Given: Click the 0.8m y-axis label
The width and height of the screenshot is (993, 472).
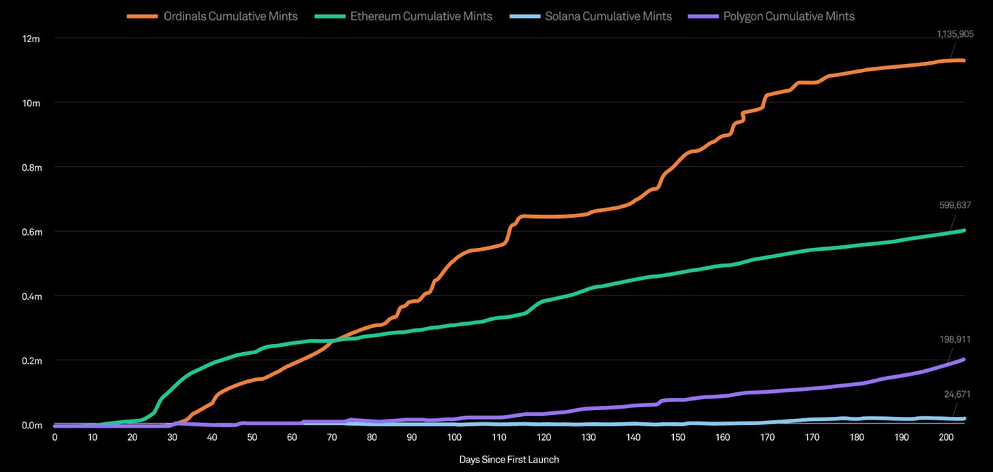Looking at the screenshot, I should coord(31,168).
